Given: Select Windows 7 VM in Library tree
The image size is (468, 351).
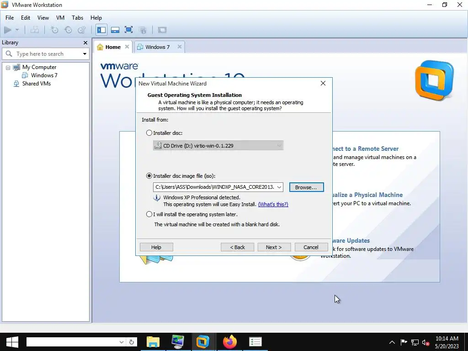Looking at the screenshot, I should tap(44, 75).
